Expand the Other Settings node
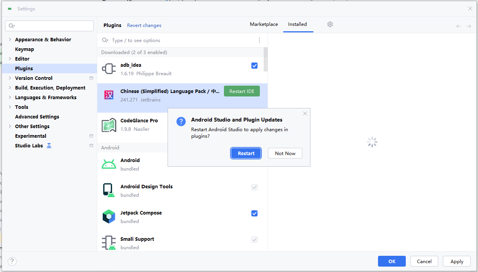Screen dimensions: 478x272 point(10,126)
